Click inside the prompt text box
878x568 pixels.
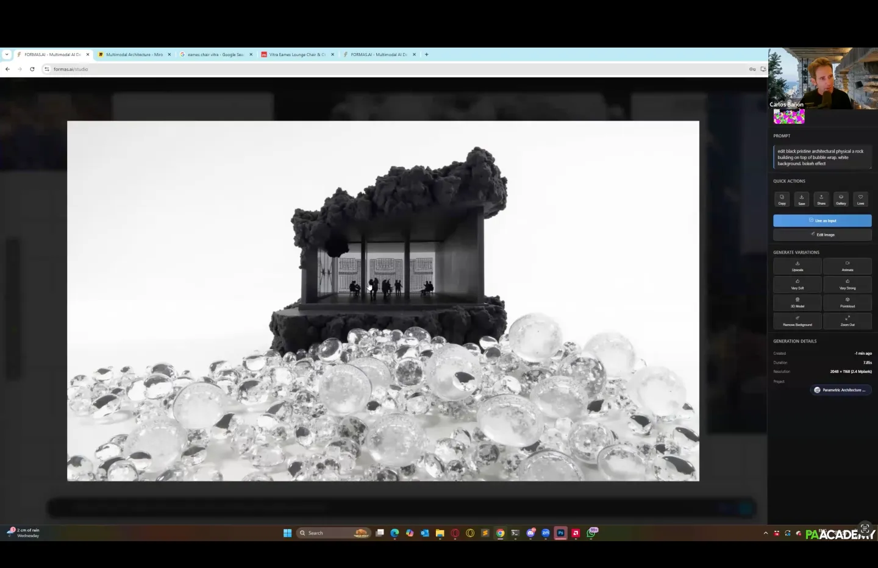[x=821, y=157]
